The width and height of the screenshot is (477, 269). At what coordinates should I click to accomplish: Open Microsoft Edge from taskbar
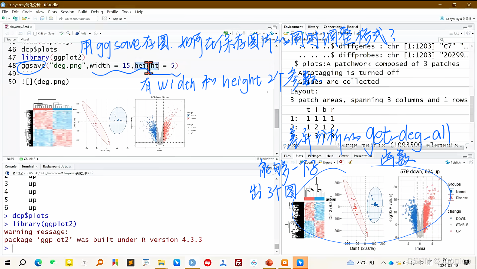[x=38, y=263]
